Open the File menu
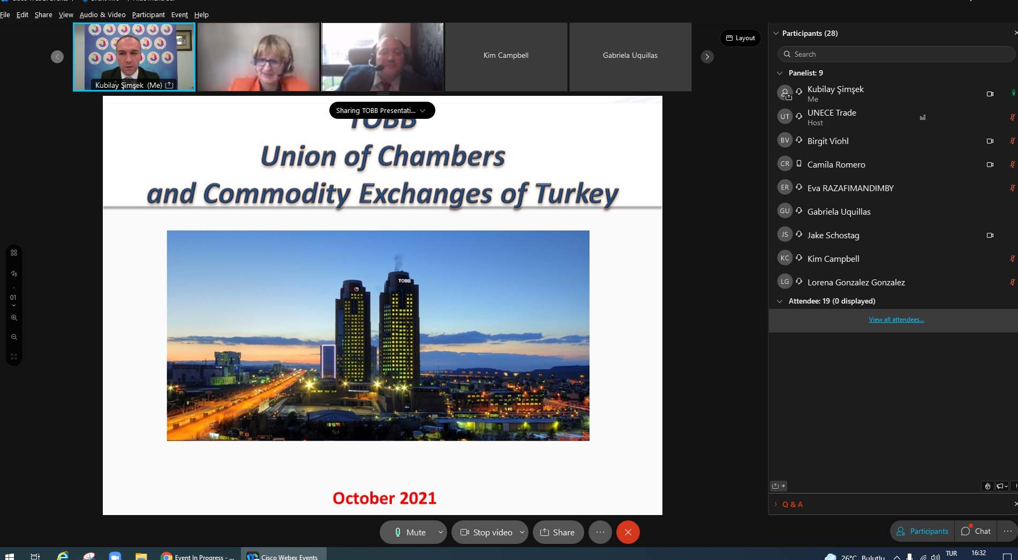The image size is (1018, 560). click(5, 14)
